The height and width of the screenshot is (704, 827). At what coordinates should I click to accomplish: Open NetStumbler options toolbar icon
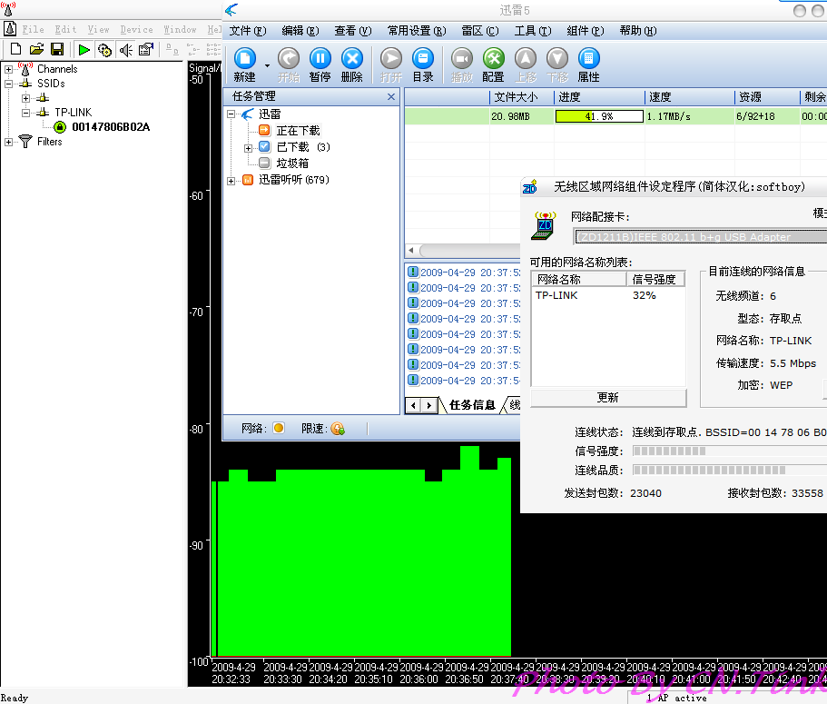(x=145, y=50)
